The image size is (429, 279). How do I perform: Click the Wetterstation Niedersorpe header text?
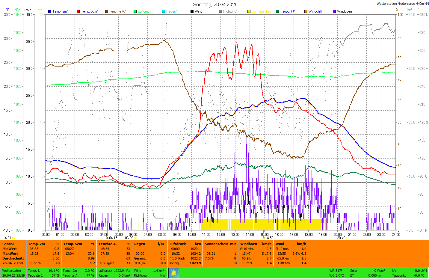(x=402, y=4)
